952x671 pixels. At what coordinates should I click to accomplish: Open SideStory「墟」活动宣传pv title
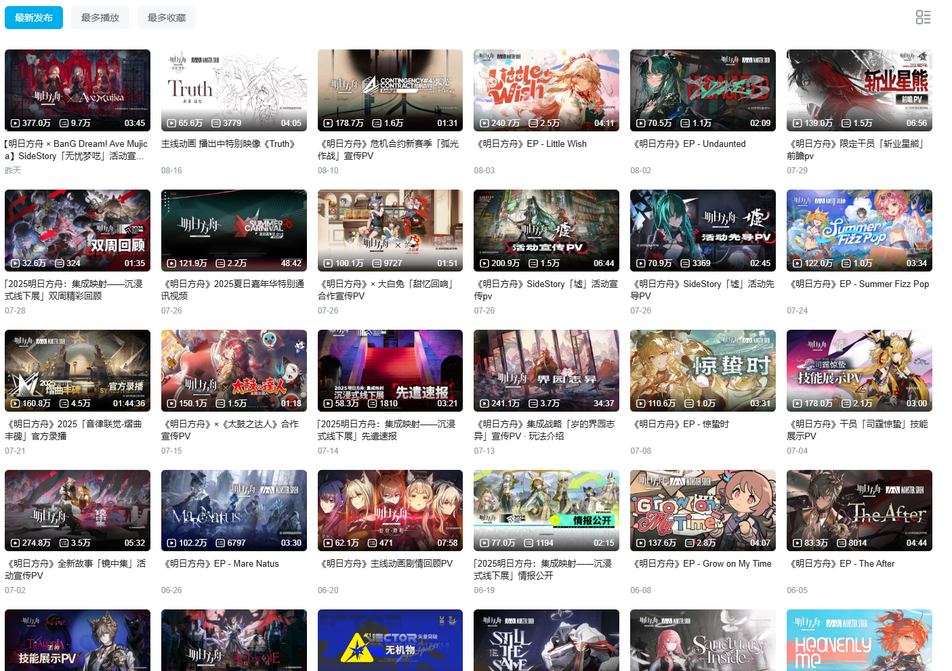click(546, 290)
